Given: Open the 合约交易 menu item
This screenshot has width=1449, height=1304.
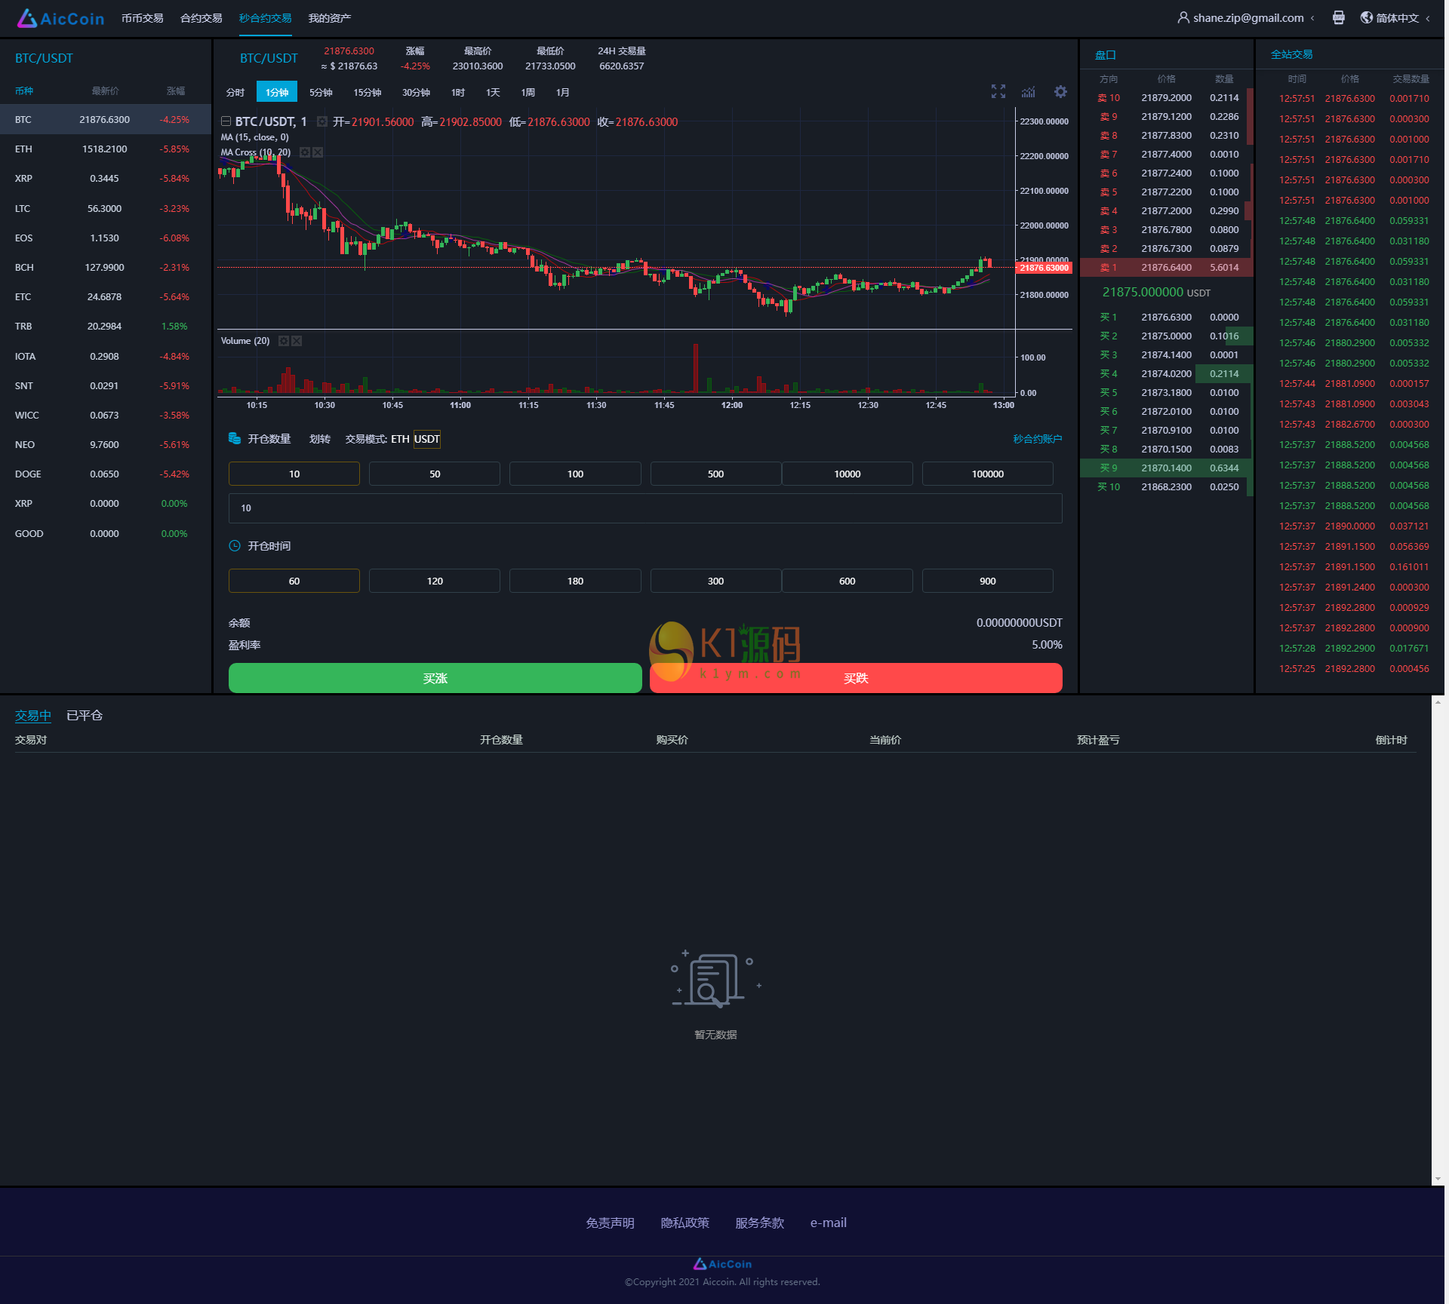Looking at the screenshot, I should coord(201,18).
